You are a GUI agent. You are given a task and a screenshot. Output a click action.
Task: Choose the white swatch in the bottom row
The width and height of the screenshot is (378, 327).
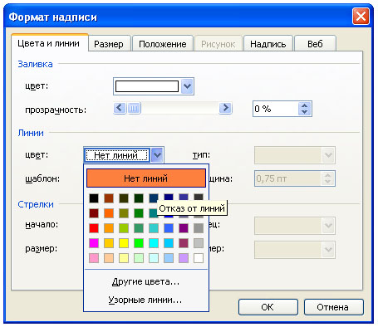click(x=199, y=258)
